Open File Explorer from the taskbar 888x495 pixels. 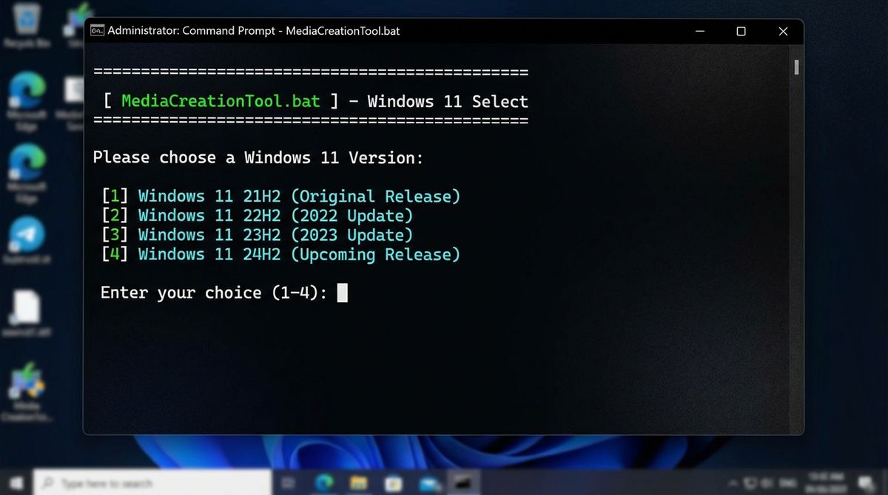click(x=358, y=483)
